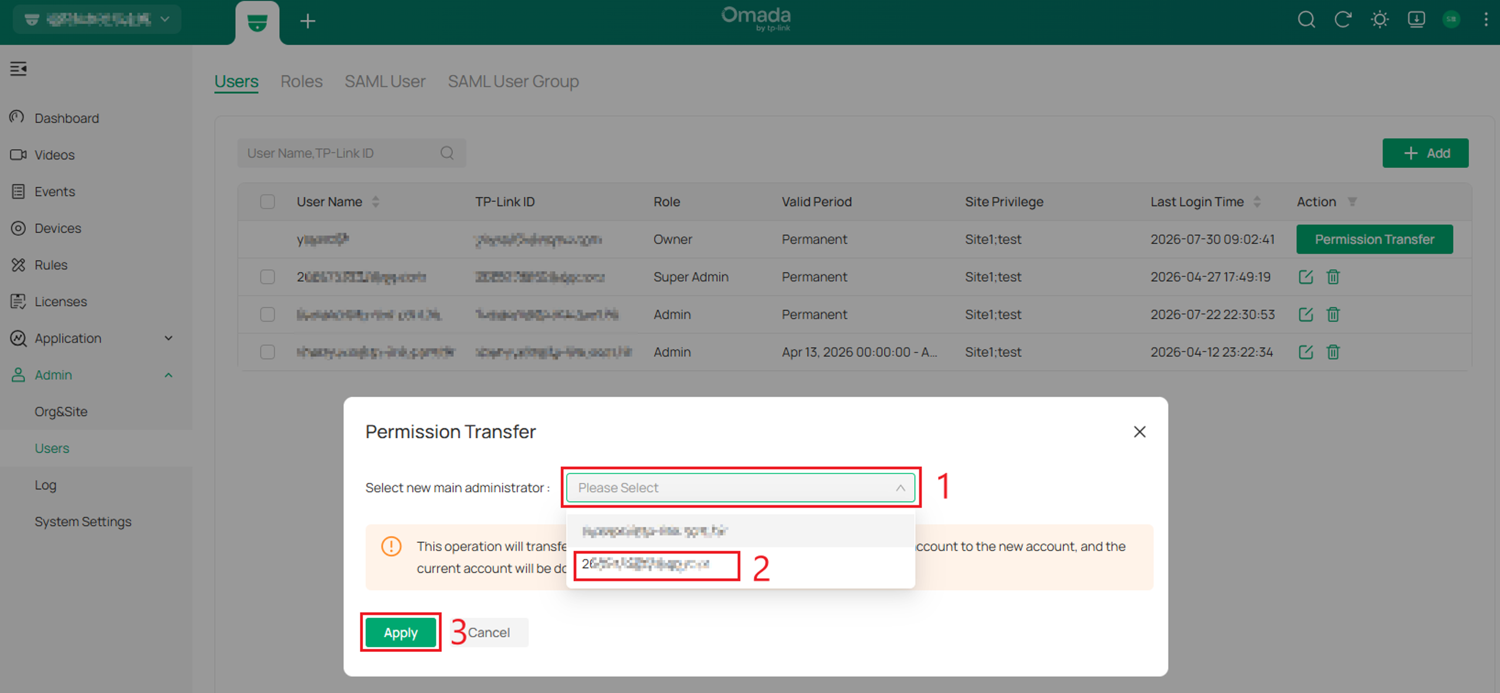The image size is (1500, 693).
Task: Open System Settings under Admin
Action: 83,522
